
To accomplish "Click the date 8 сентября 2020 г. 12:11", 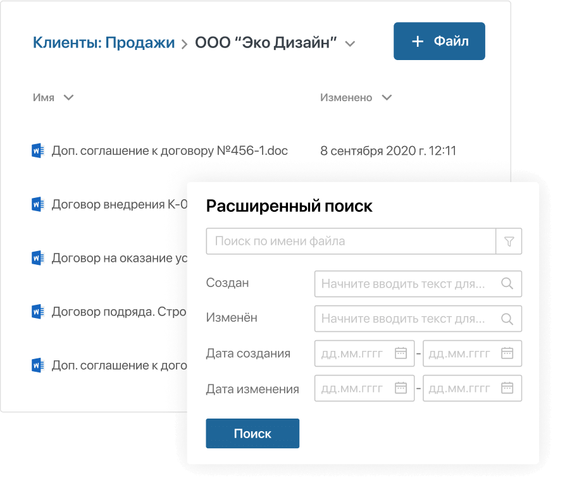I will pyautogui.click(x=388, y=151).
